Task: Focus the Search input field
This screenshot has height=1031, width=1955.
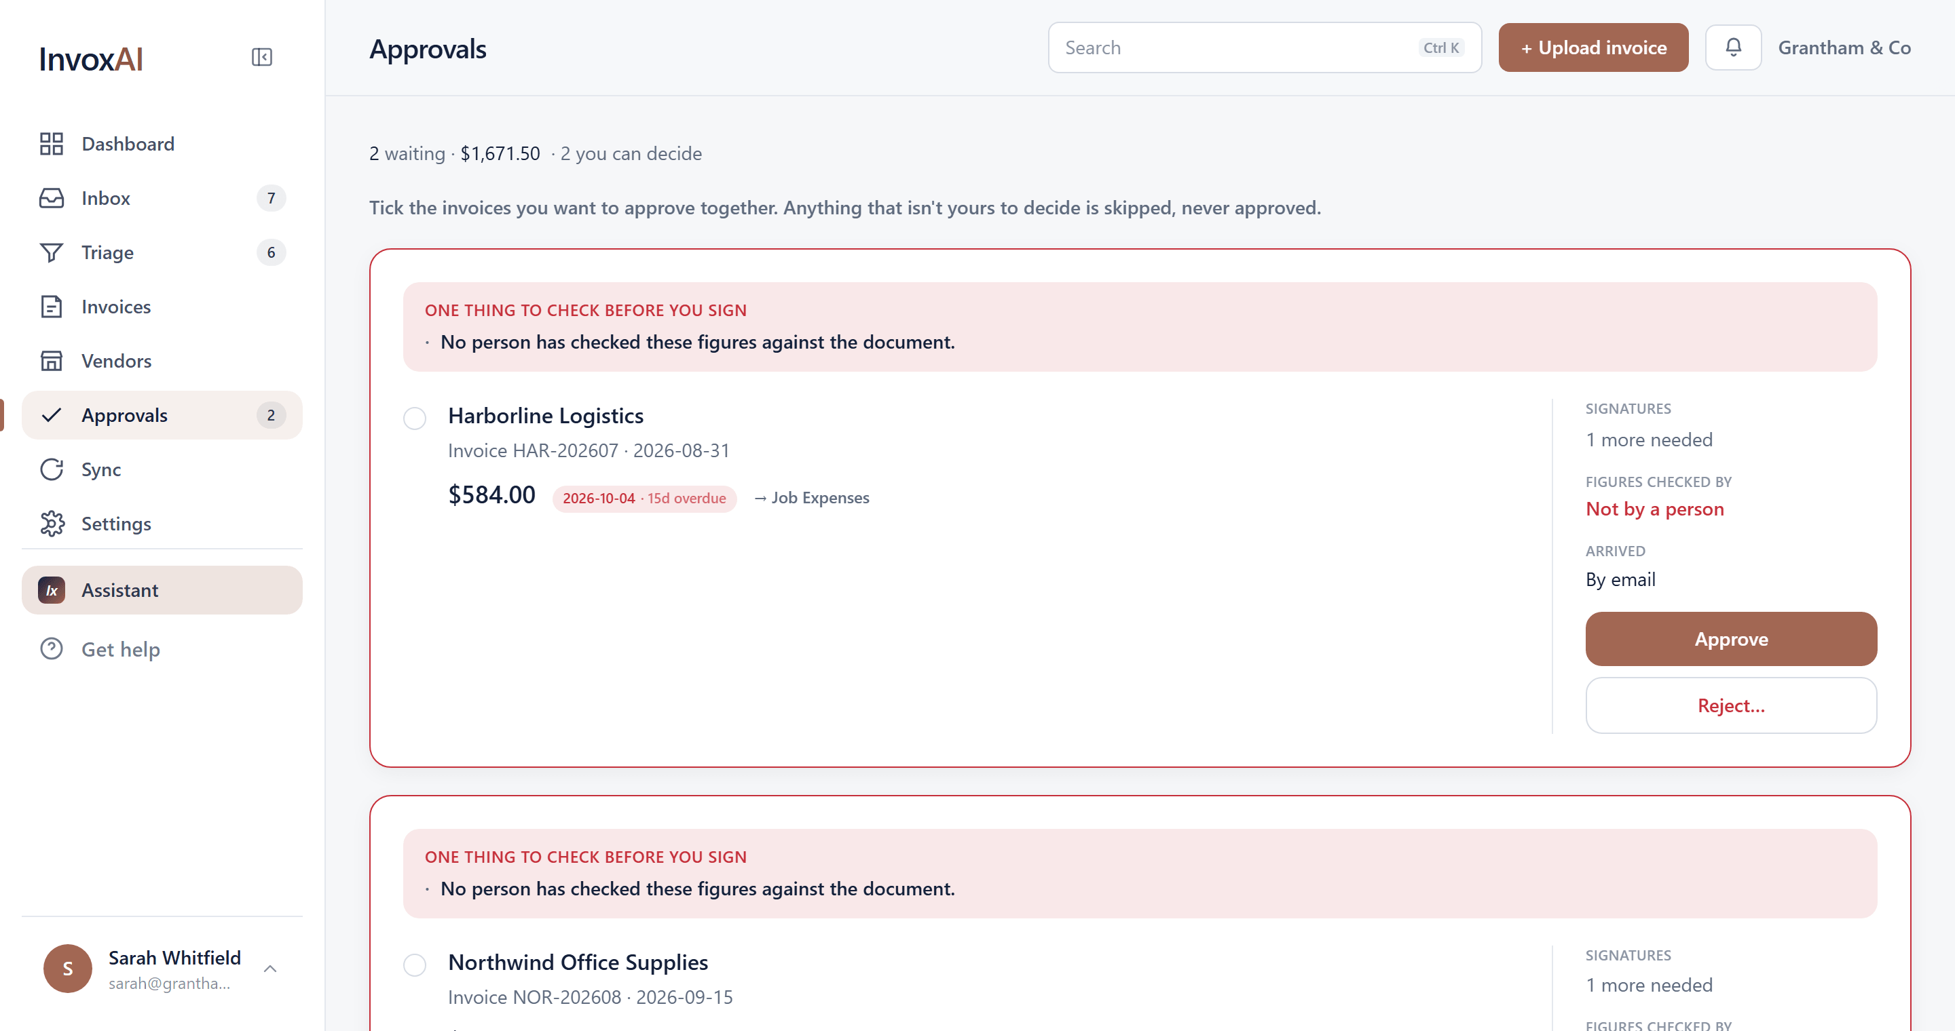Action: click(1265, 47)
